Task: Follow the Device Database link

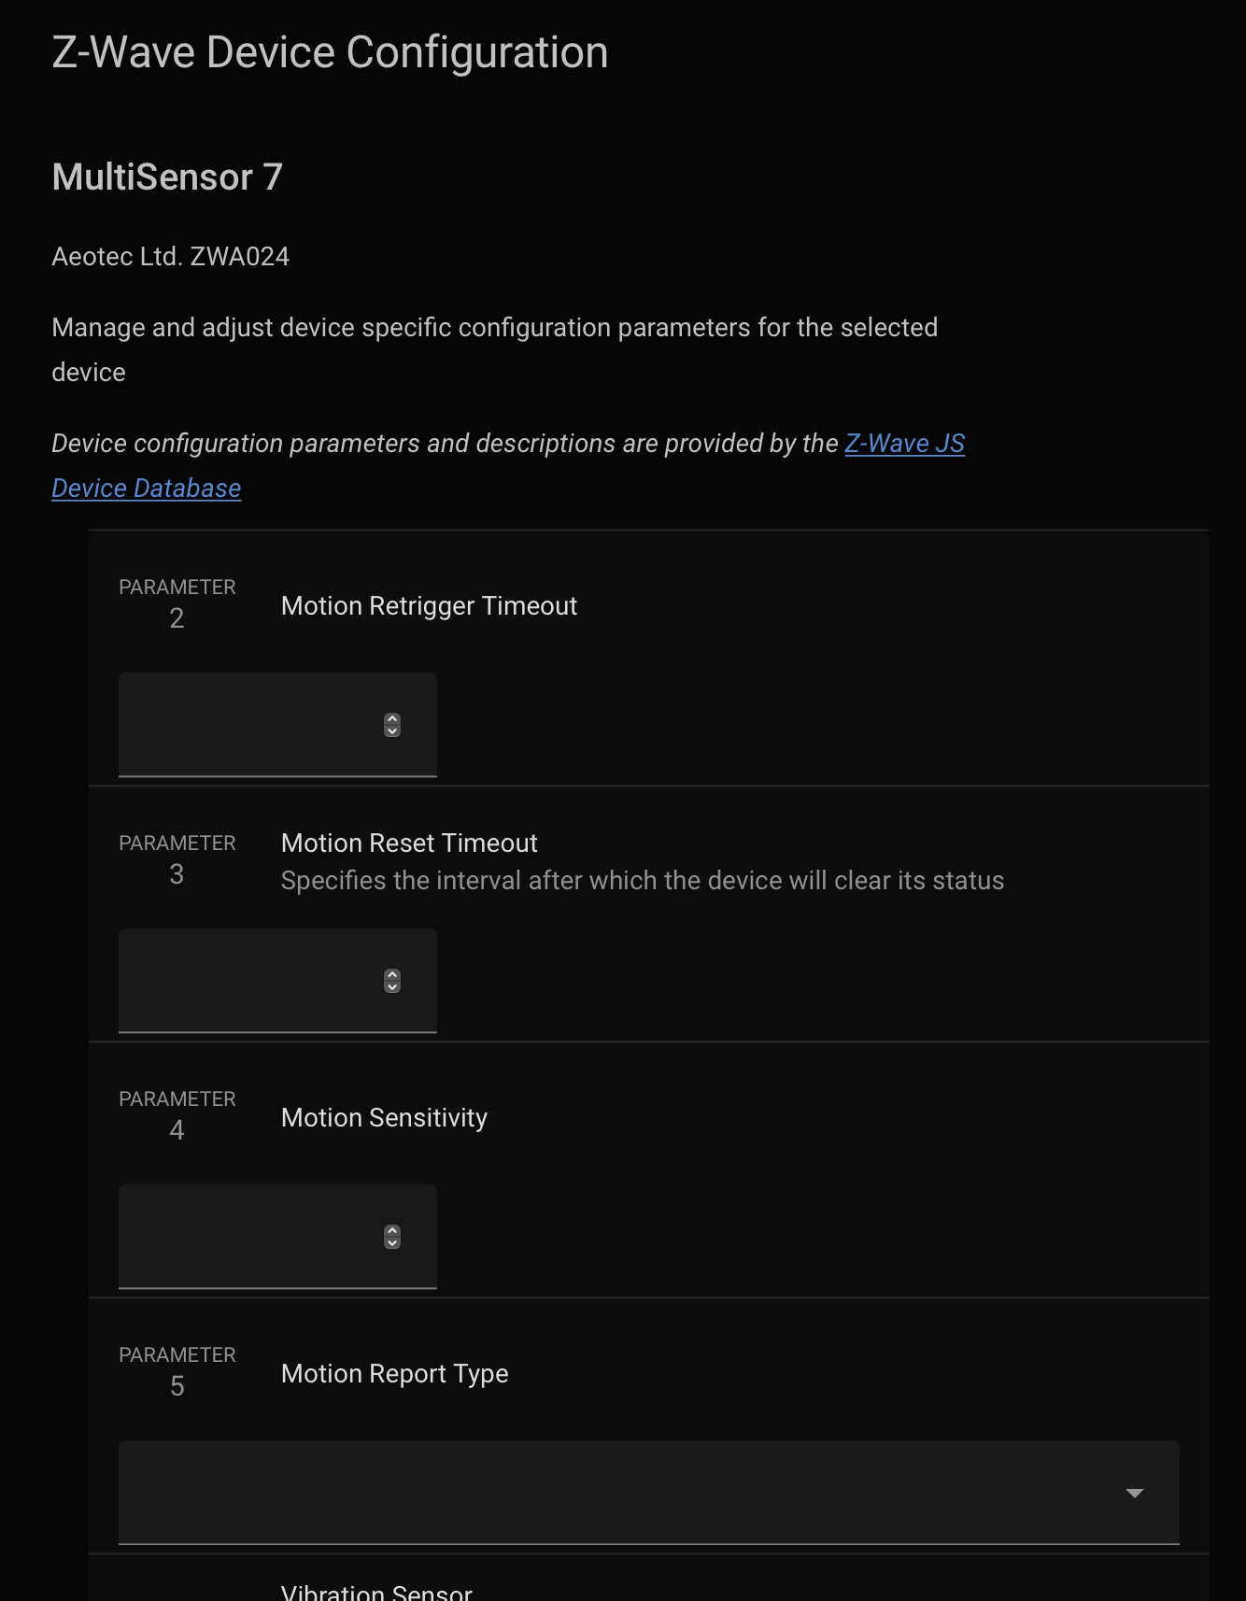Action: click(x=147, y=489)
